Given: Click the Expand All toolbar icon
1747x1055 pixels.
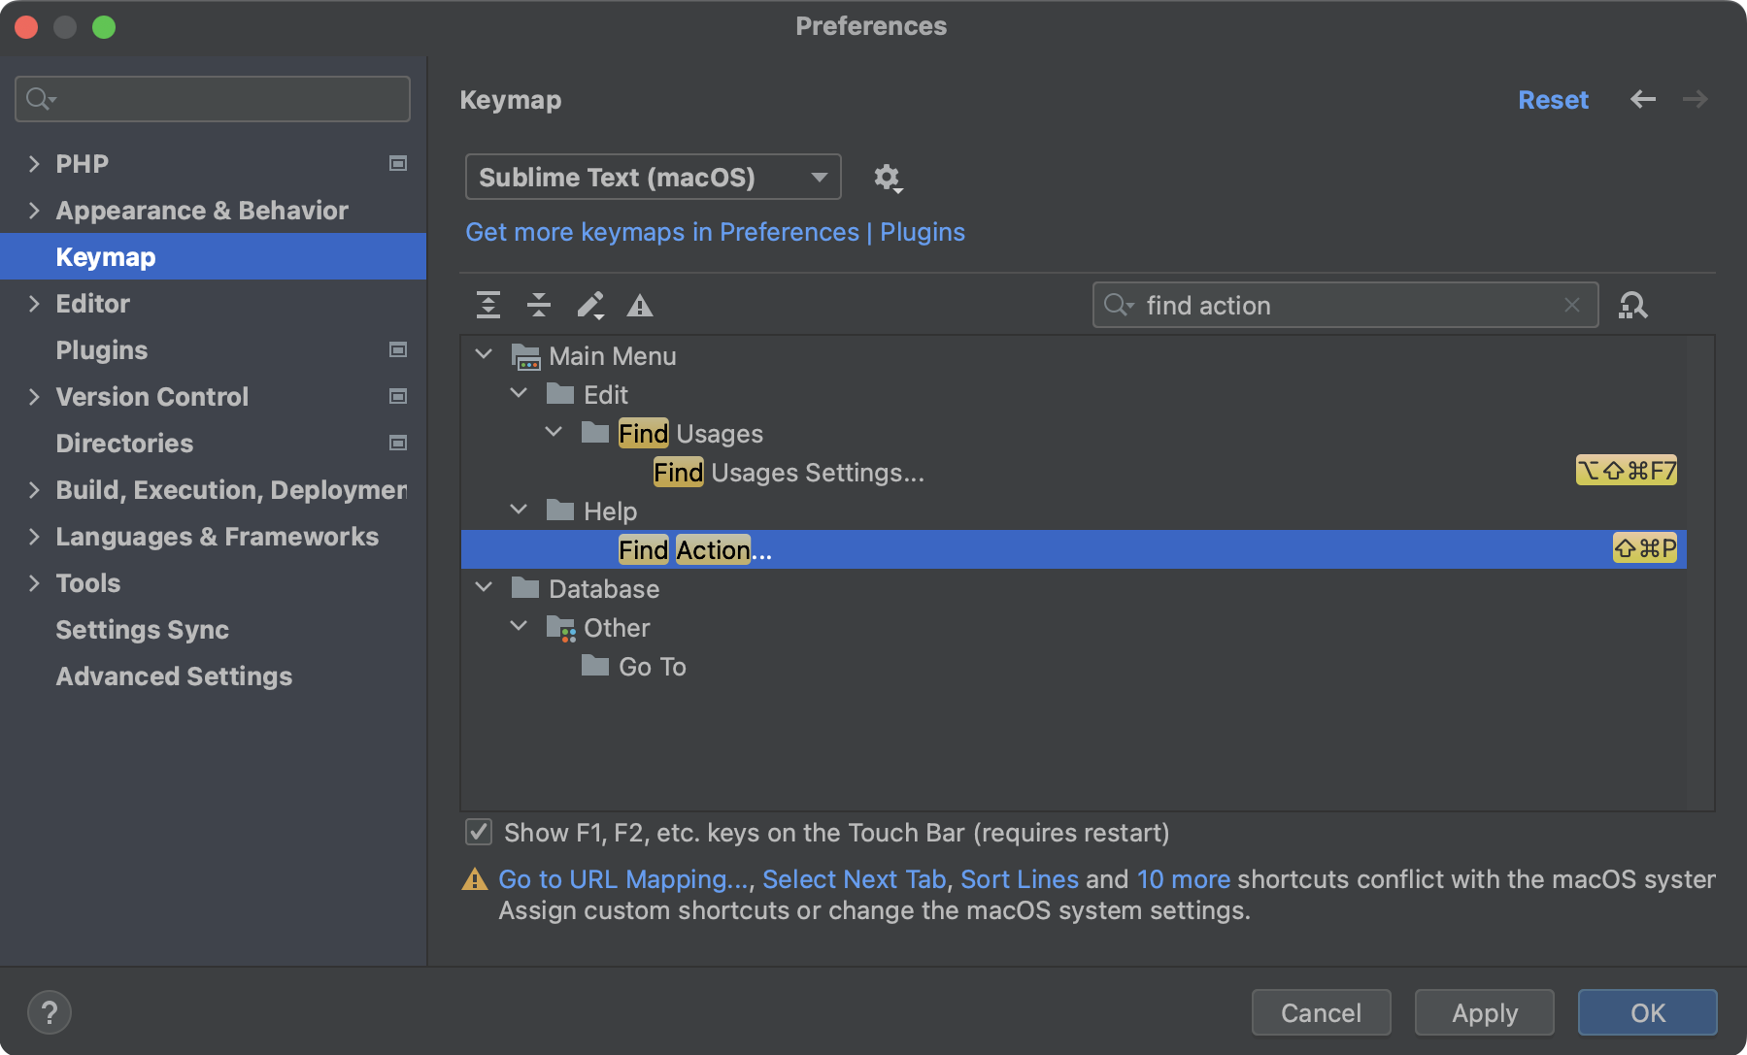Looking at the screenshot, I should point(488,306).
